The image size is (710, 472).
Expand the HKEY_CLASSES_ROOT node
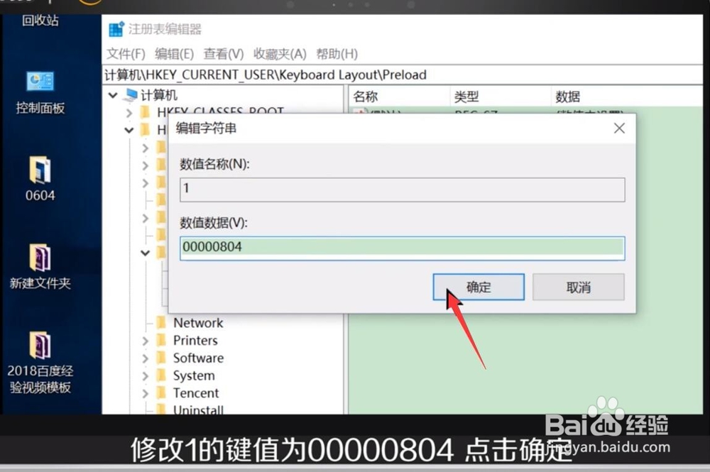click(129, 112)
